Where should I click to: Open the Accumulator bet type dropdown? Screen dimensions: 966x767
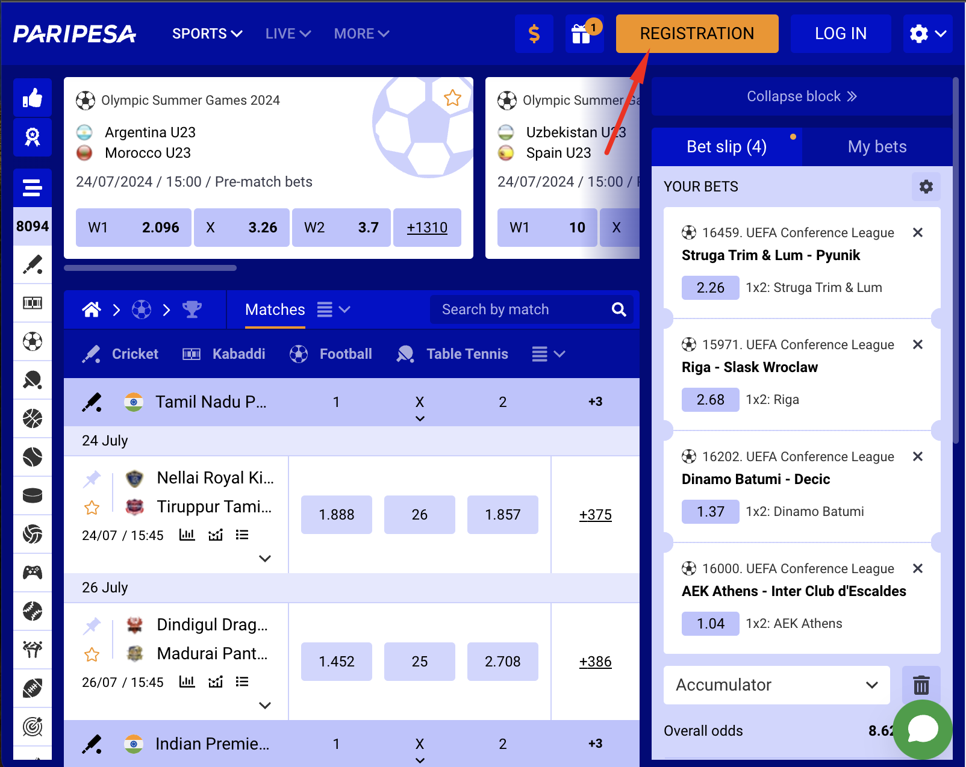777,685
